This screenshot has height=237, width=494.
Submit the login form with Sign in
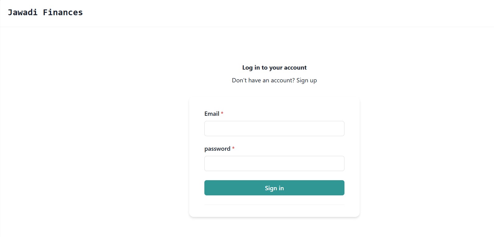click(x=274, y=188)
